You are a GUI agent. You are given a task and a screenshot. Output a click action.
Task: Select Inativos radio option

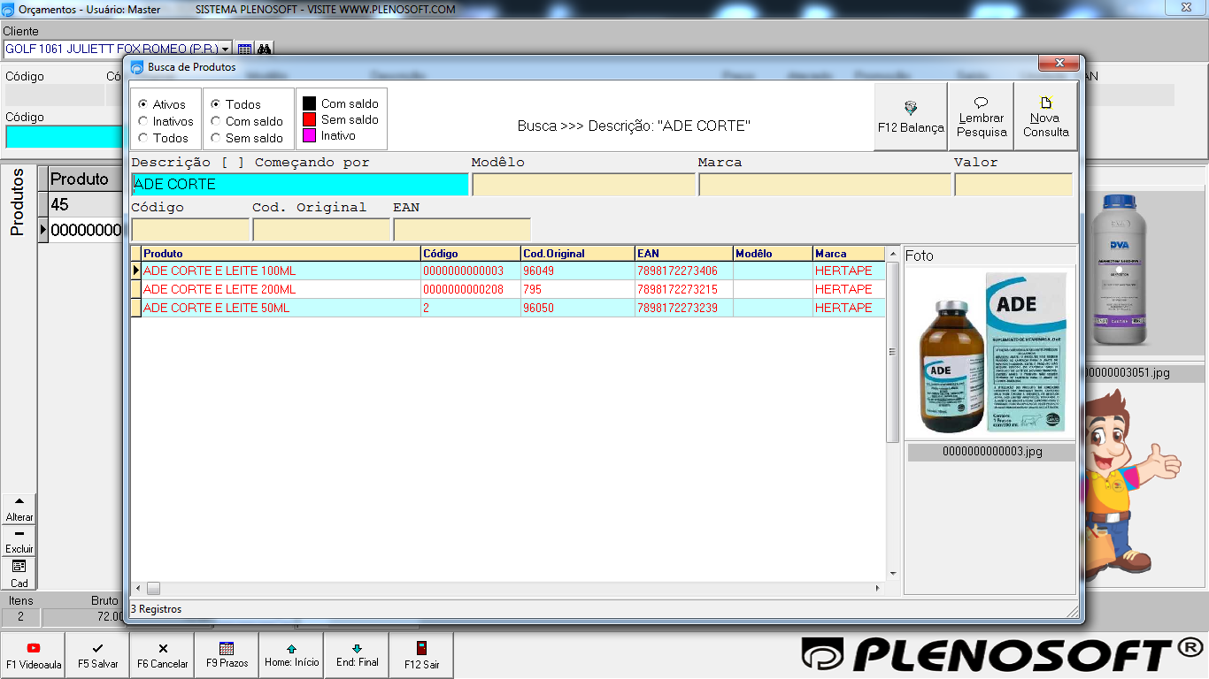[x=143, y=121]
